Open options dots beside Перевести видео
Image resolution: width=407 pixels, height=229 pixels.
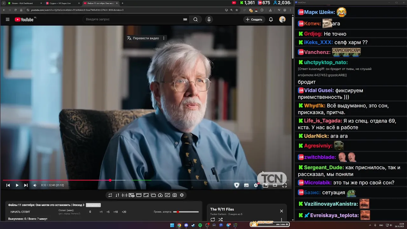[164, 38]
